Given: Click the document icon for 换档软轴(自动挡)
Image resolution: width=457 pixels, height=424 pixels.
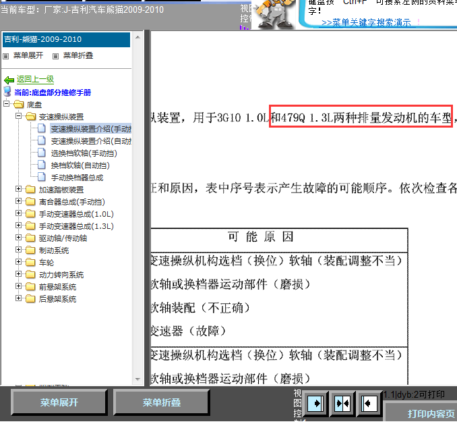Looking at the screenshot, I should pos(42,165).
